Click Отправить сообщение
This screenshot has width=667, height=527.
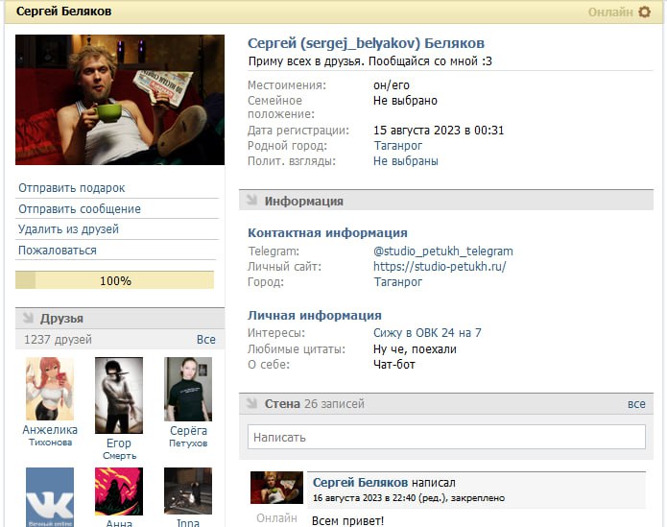click(x=80, y=209)
